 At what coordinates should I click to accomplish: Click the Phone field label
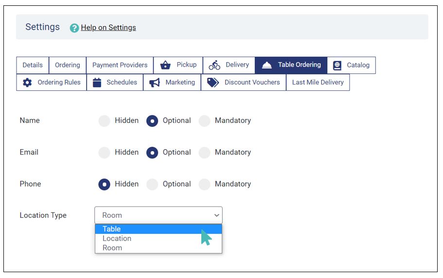pyautogui.click(x=30, y=184)
